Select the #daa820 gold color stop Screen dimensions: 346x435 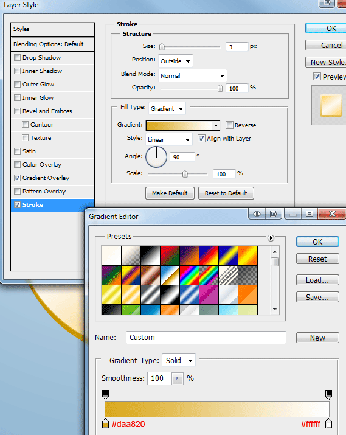tap(105, 423)
